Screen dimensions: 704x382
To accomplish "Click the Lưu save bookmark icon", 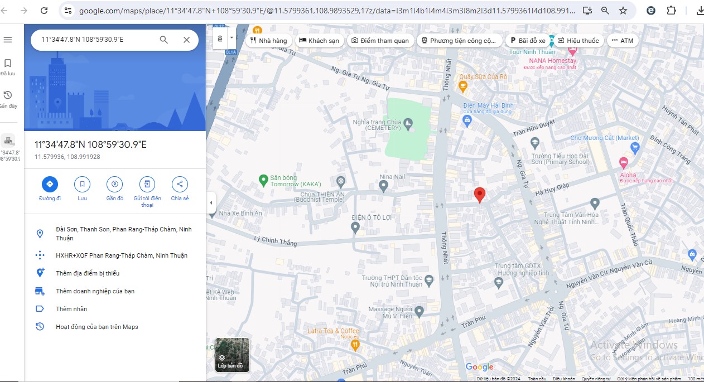I will [82, 184].
